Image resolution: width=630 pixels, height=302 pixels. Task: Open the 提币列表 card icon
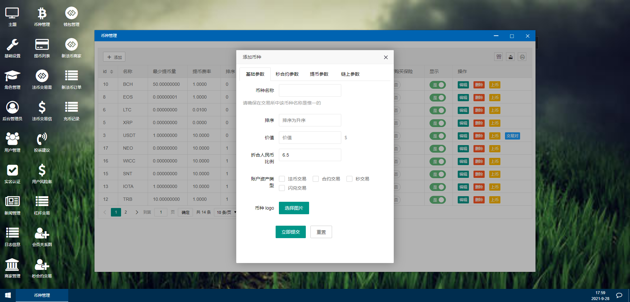coord(42,45)
